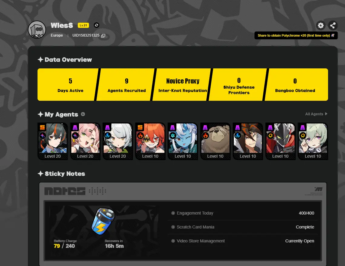Select the black-haired S-rank Level 20 agent
This screenshot has height=266, width=345.
coord(53,141)
